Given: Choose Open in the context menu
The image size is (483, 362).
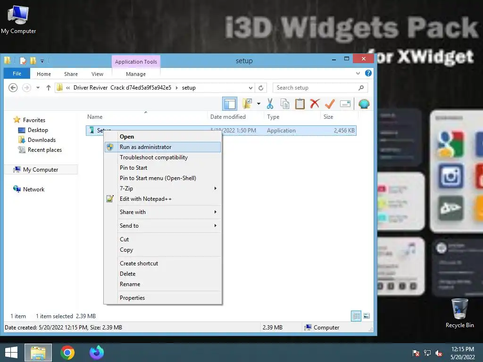Looking at the screenshot, I should point(163,137).
